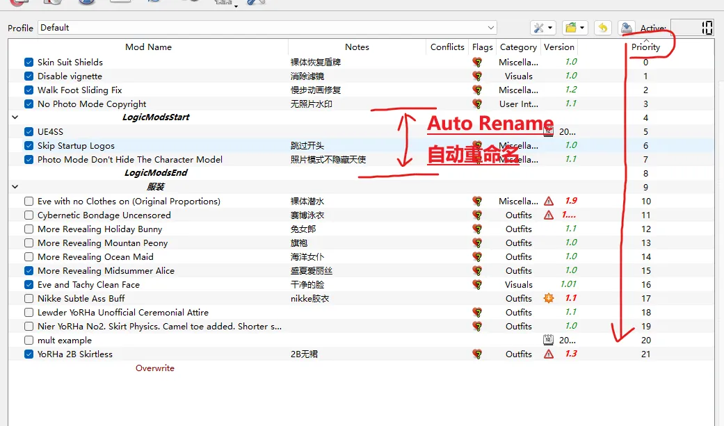Disable the Eve and Tachy Clean Face mod
Screen dimensions: 724x426
[x=29, y=285]
